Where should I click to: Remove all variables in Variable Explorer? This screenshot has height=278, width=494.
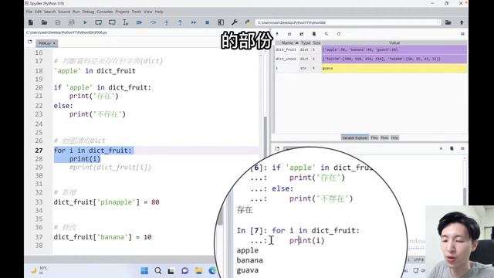point(314,34)
